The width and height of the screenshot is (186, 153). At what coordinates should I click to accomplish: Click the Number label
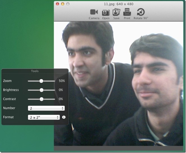(x=9, y=108)
